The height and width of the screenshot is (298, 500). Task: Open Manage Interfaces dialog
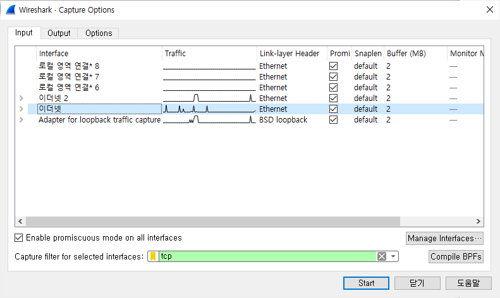pyautogui.click(x=444, y=238)
